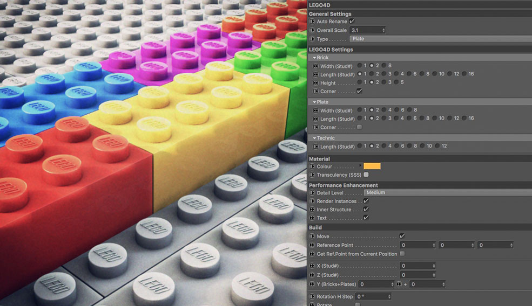Click the keyframe icon beside Translucency (SSS)

click(x=312, y=175)
